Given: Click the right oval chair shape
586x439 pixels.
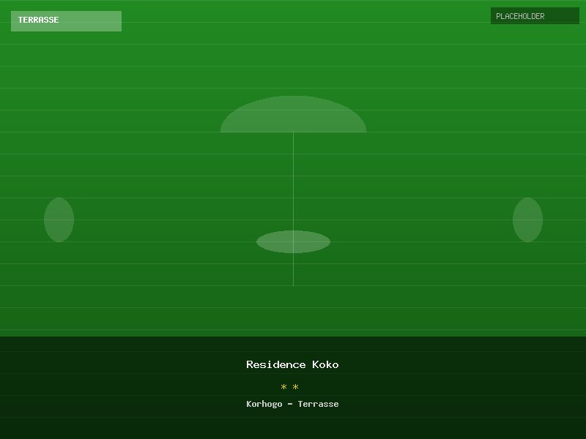Looking at the screenshot, I should [x=527, y=219].
